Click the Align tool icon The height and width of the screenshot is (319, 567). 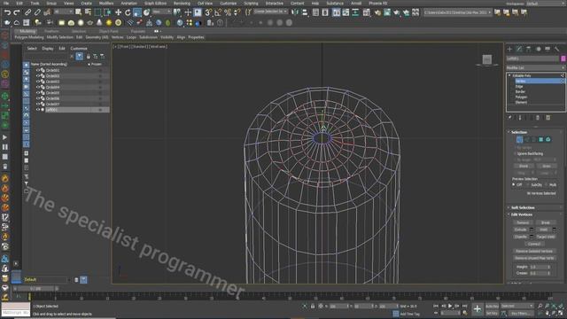click(x=305, y=12)
